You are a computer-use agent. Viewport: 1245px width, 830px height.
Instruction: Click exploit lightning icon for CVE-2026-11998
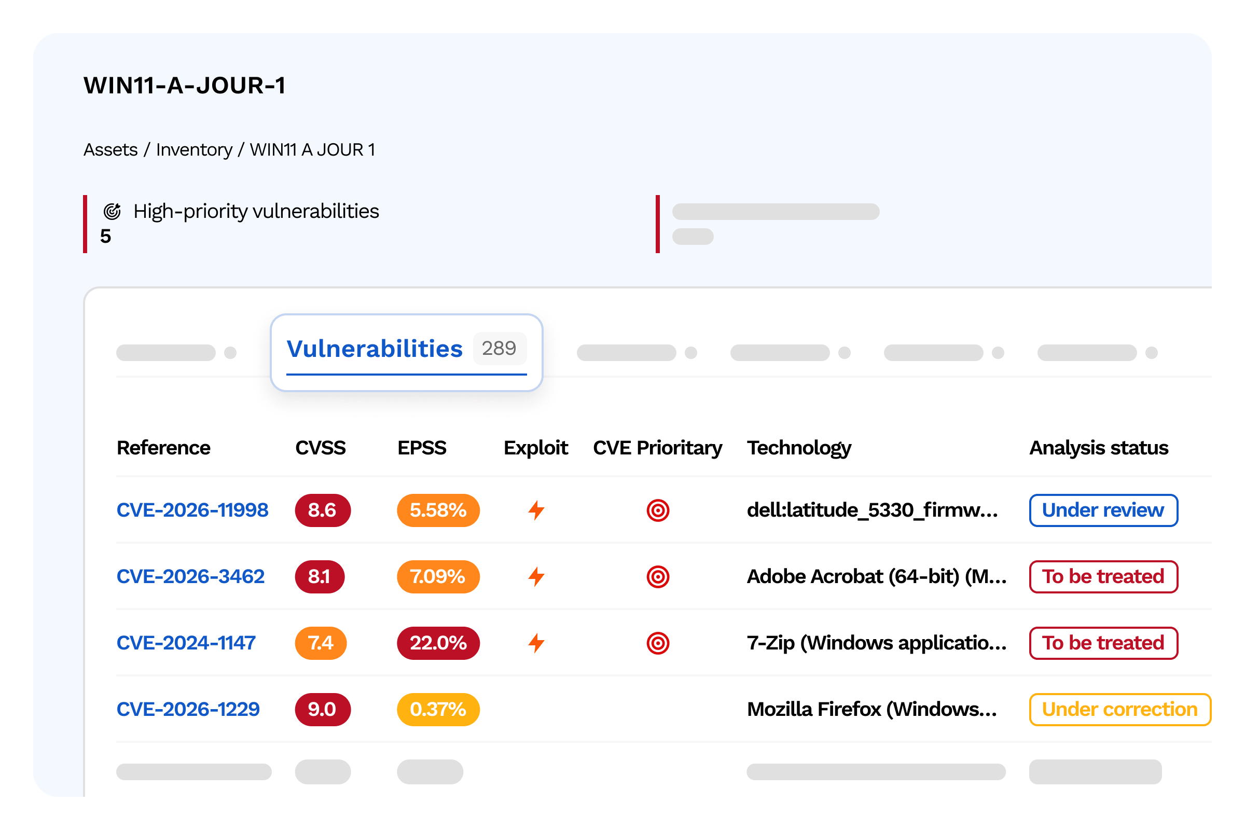click(536, 510)
